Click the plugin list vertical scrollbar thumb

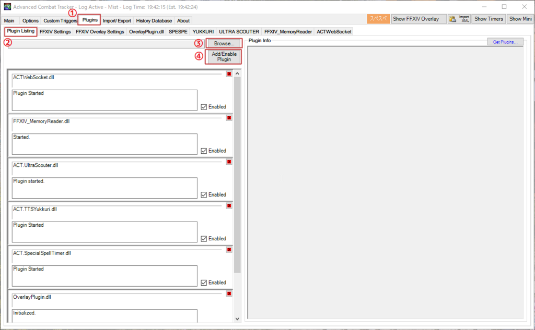click(238, 175)
